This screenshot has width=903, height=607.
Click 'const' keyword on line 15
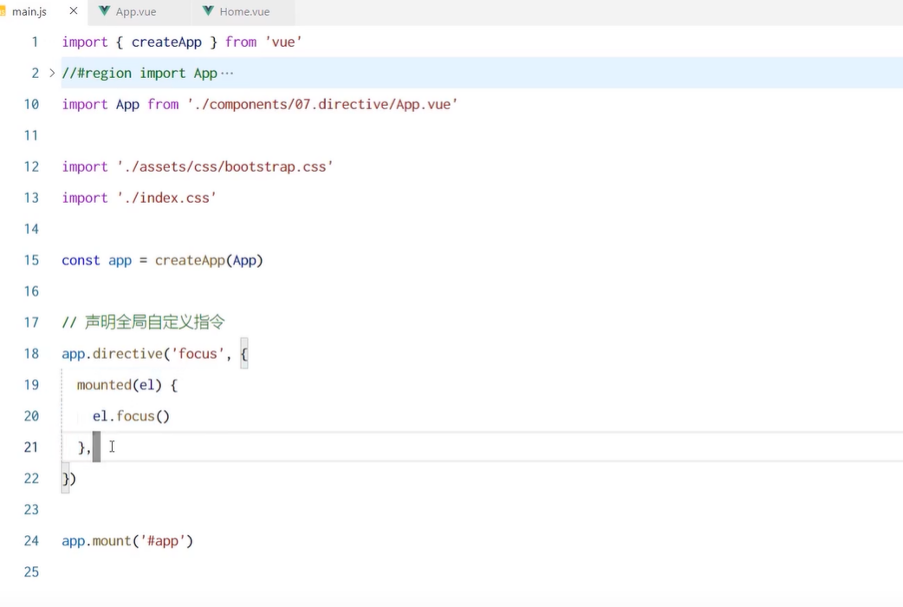[81, 260]
